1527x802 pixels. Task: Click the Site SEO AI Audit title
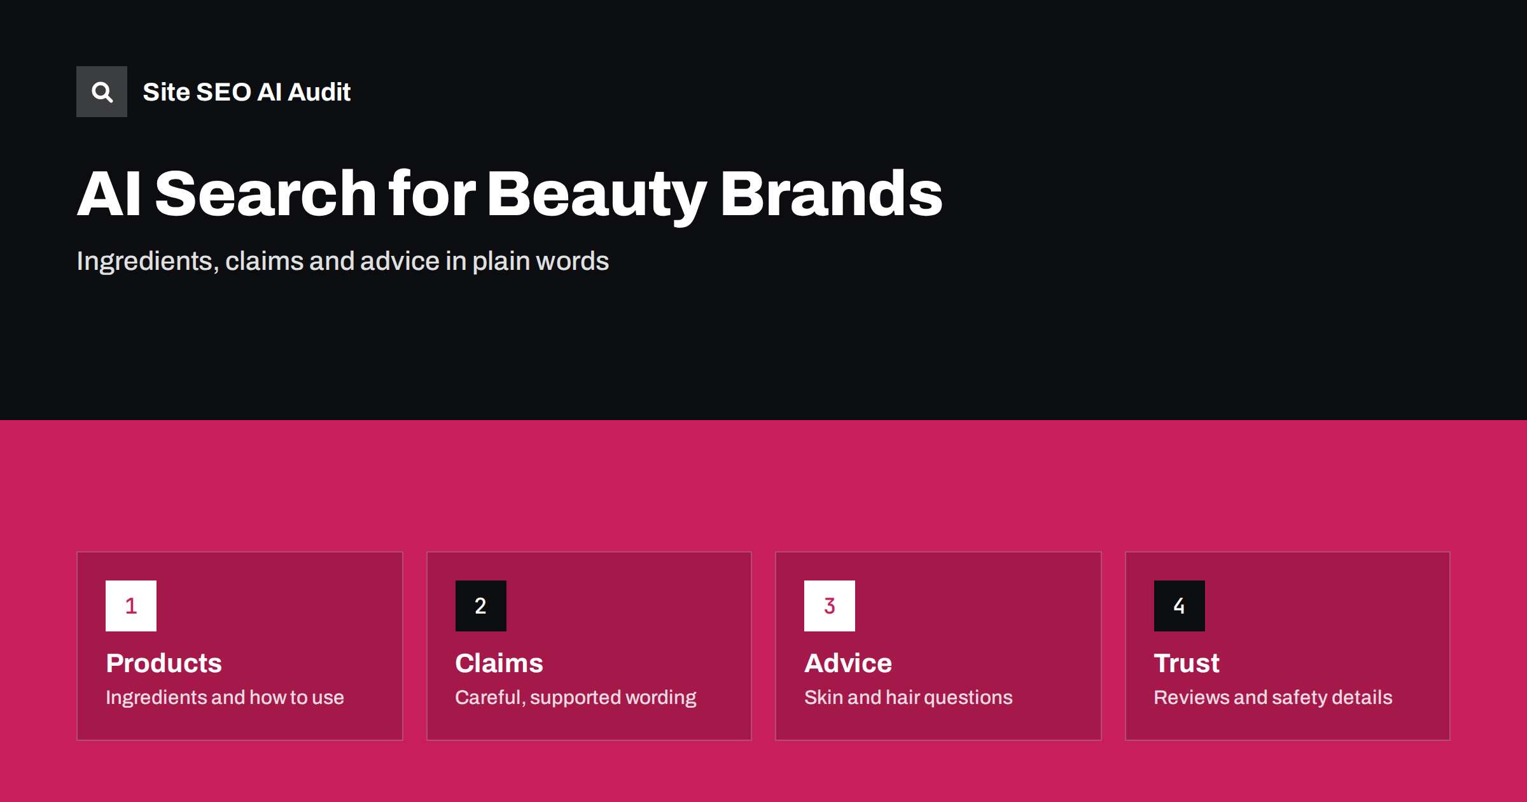(246, 92)
